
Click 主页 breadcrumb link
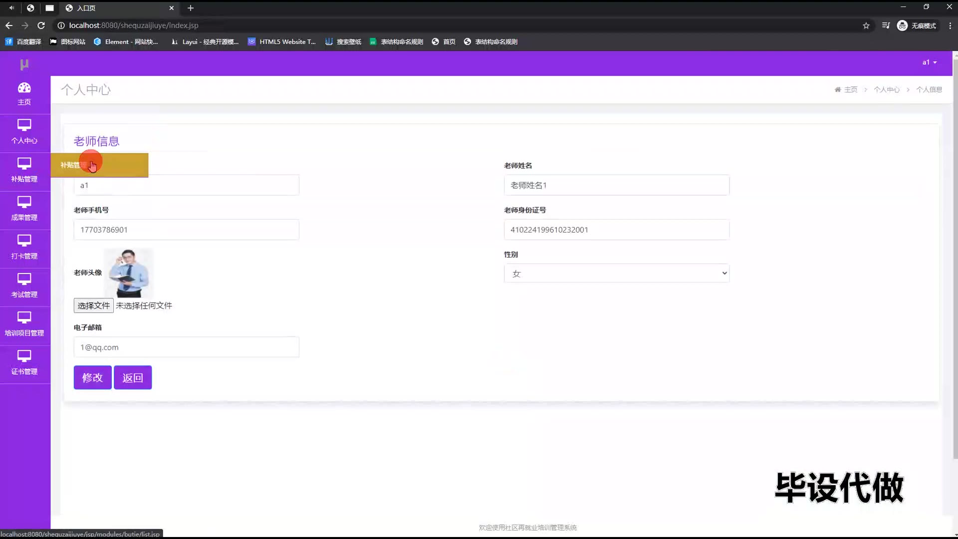click(x=850, y=90)
